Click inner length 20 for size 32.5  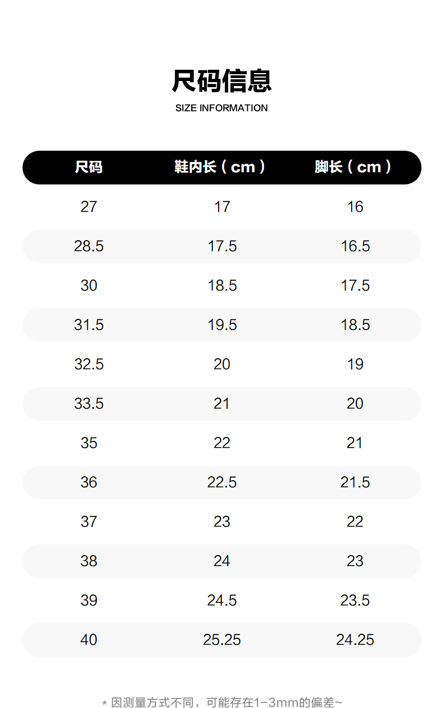coord(222,364)
